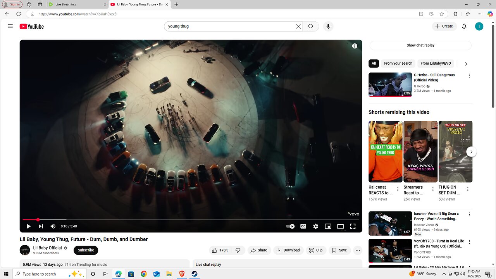496x279 pixels.
Task: Open options for VonOff1700 video
Action: [469, 242]
